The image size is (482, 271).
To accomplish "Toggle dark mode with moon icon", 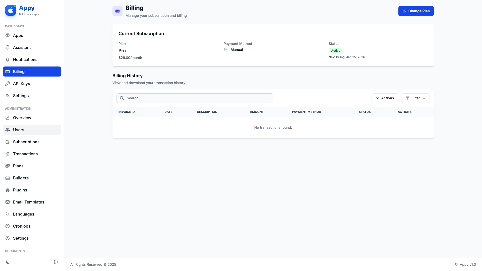I will pos(8,262).
